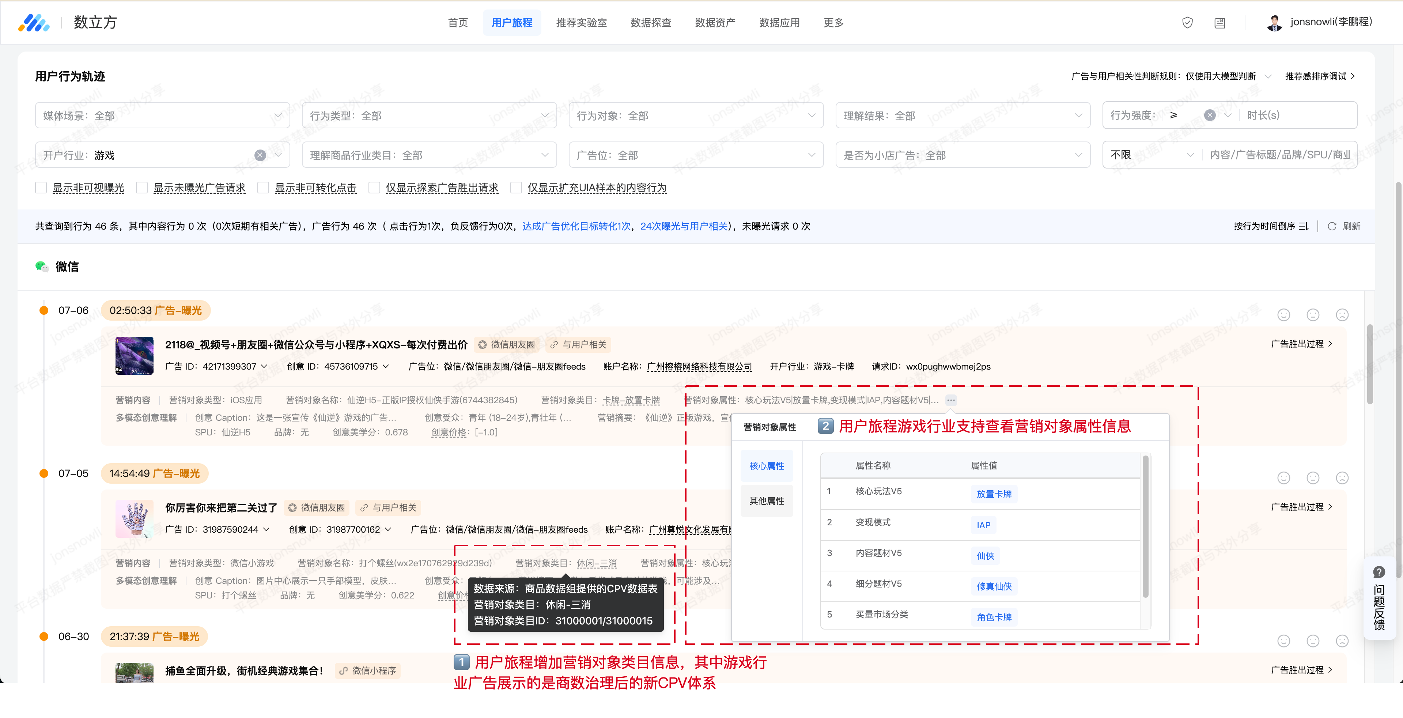Click the refresh icon next to 刷新
1403x718 pixels.
pos(1332,226)
